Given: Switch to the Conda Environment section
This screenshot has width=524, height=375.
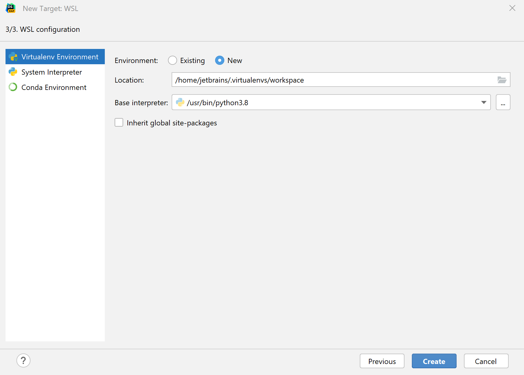Looking at the screenshot, I should [54, 87].
